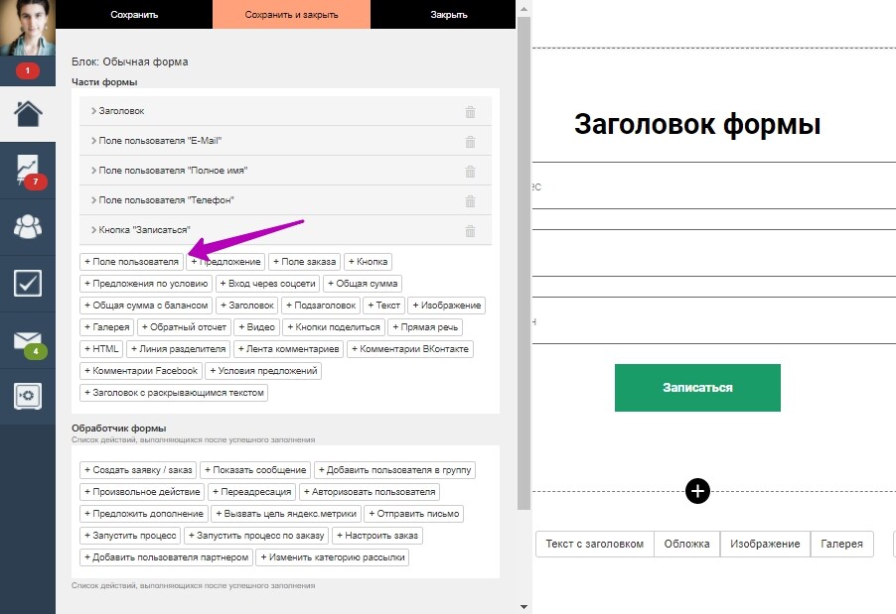Add "Комментарии Facebook"
This screenshot has height=614, width=896.
pyautogui.click(x=141, y=371)
